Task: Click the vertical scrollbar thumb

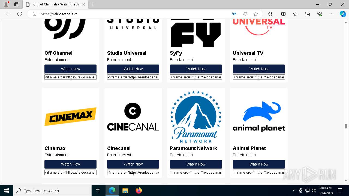Action: click(x=346, y=126)
